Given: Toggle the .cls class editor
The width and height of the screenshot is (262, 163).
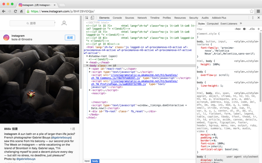Looking at the screenshot, I should [x=252, y=29].
